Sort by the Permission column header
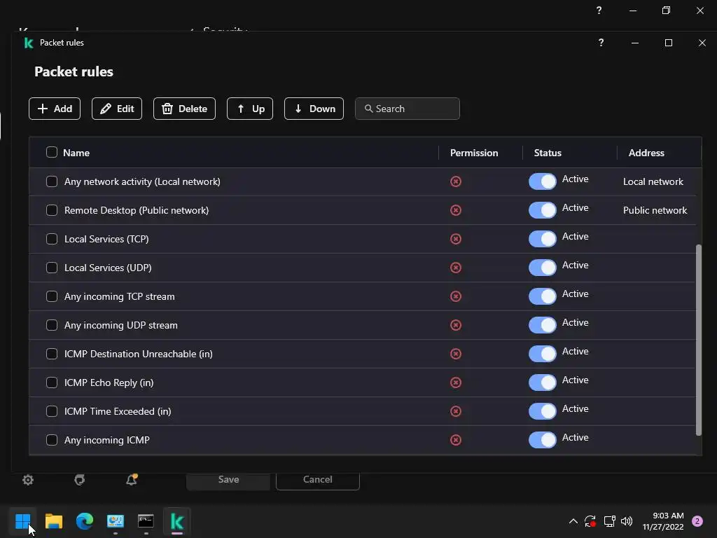The image size is (717, 538). 474,153
